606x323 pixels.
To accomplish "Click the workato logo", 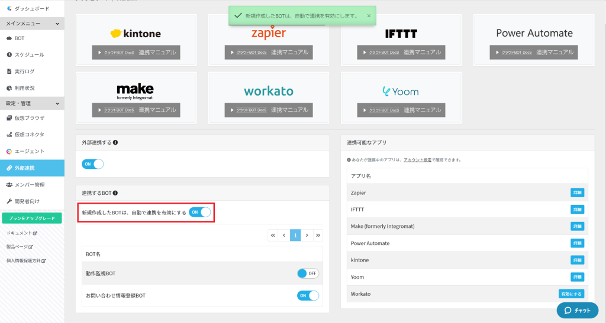I will 269,91.
